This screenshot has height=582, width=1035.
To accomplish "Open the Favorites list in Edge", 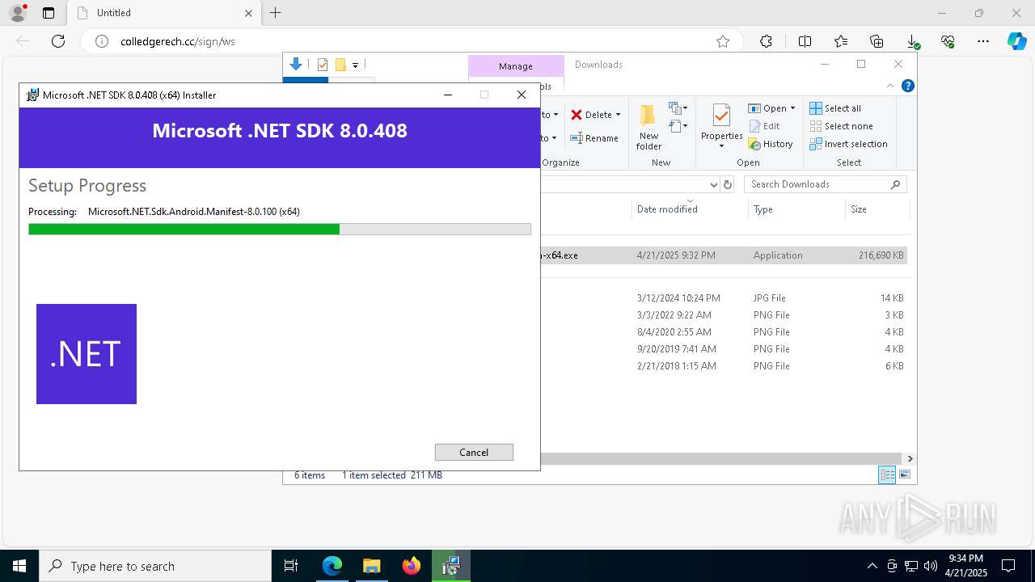I will pyautogui.click(x=841, y=41).
